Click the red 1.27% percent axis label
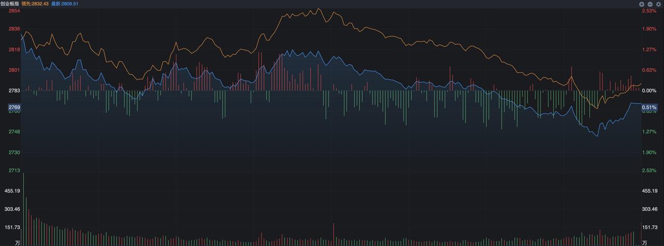The image size is (664, 246). point(649,50)
